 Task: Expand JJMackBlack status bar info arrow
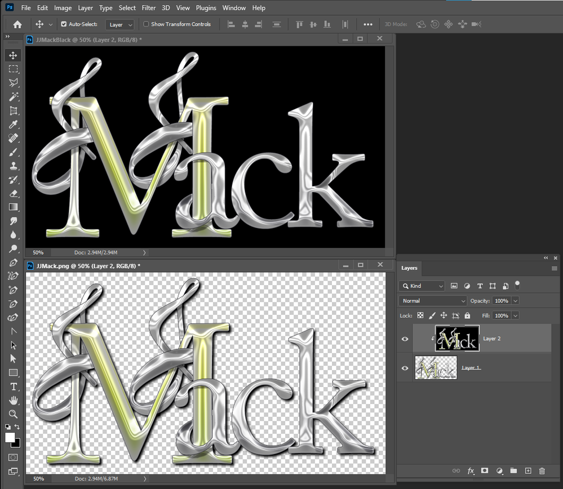(144, 252)
